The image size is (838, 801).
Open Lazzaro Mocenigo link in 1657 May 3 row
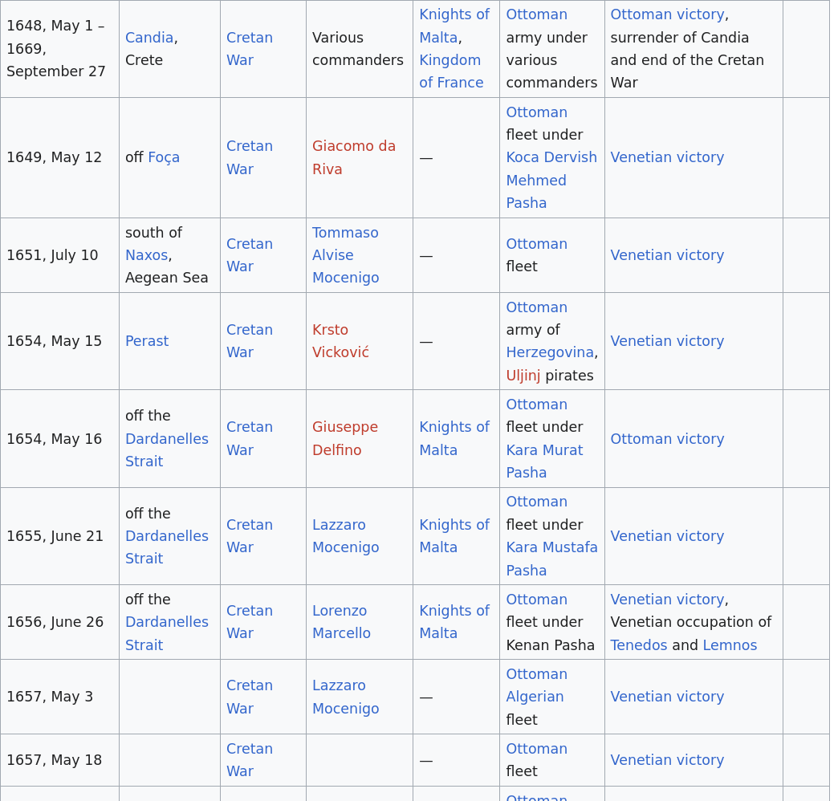pyautogui.click(x=346, y=697)
